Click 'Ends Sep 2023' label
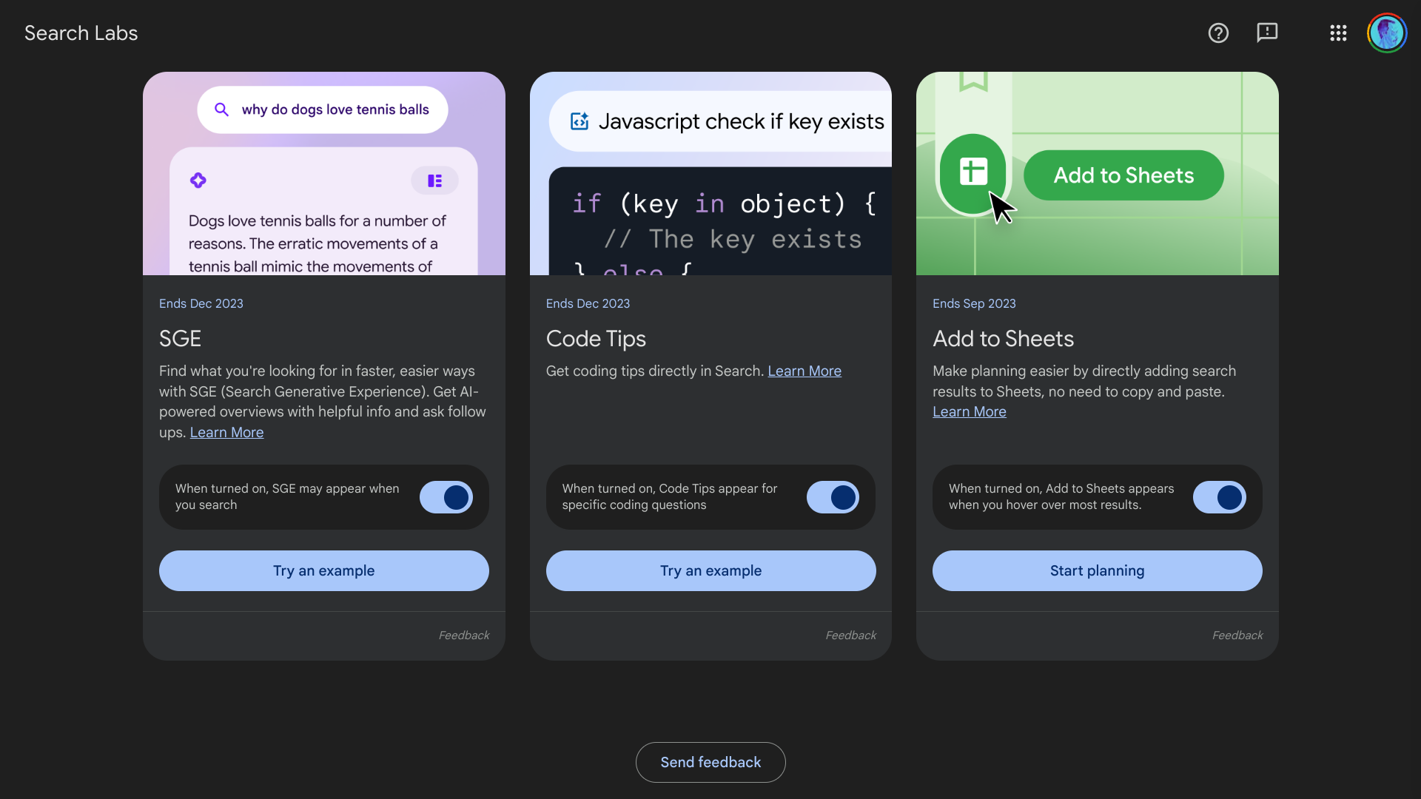Screen dimensions: 1421x799 pos(974,303)
